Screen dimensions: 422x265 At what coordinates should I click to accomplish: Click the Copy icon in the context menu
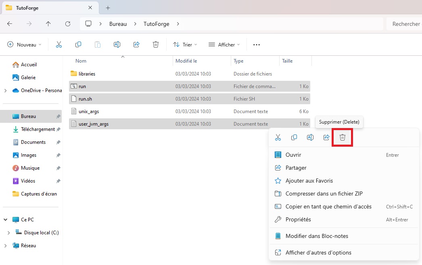click(294, 137)
